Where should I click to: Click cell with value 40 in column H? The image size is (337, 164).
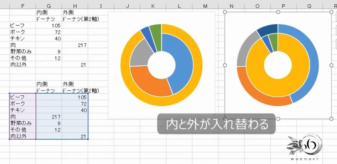(x=75, y=110)
